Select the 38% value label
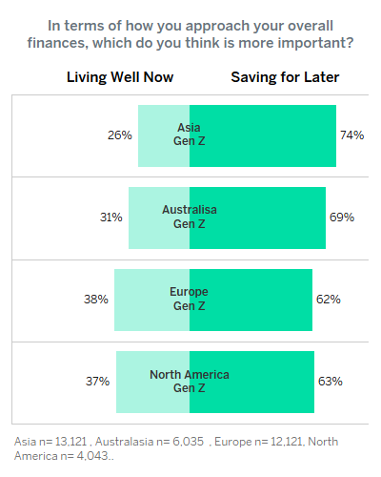 (x=96, y=300)
